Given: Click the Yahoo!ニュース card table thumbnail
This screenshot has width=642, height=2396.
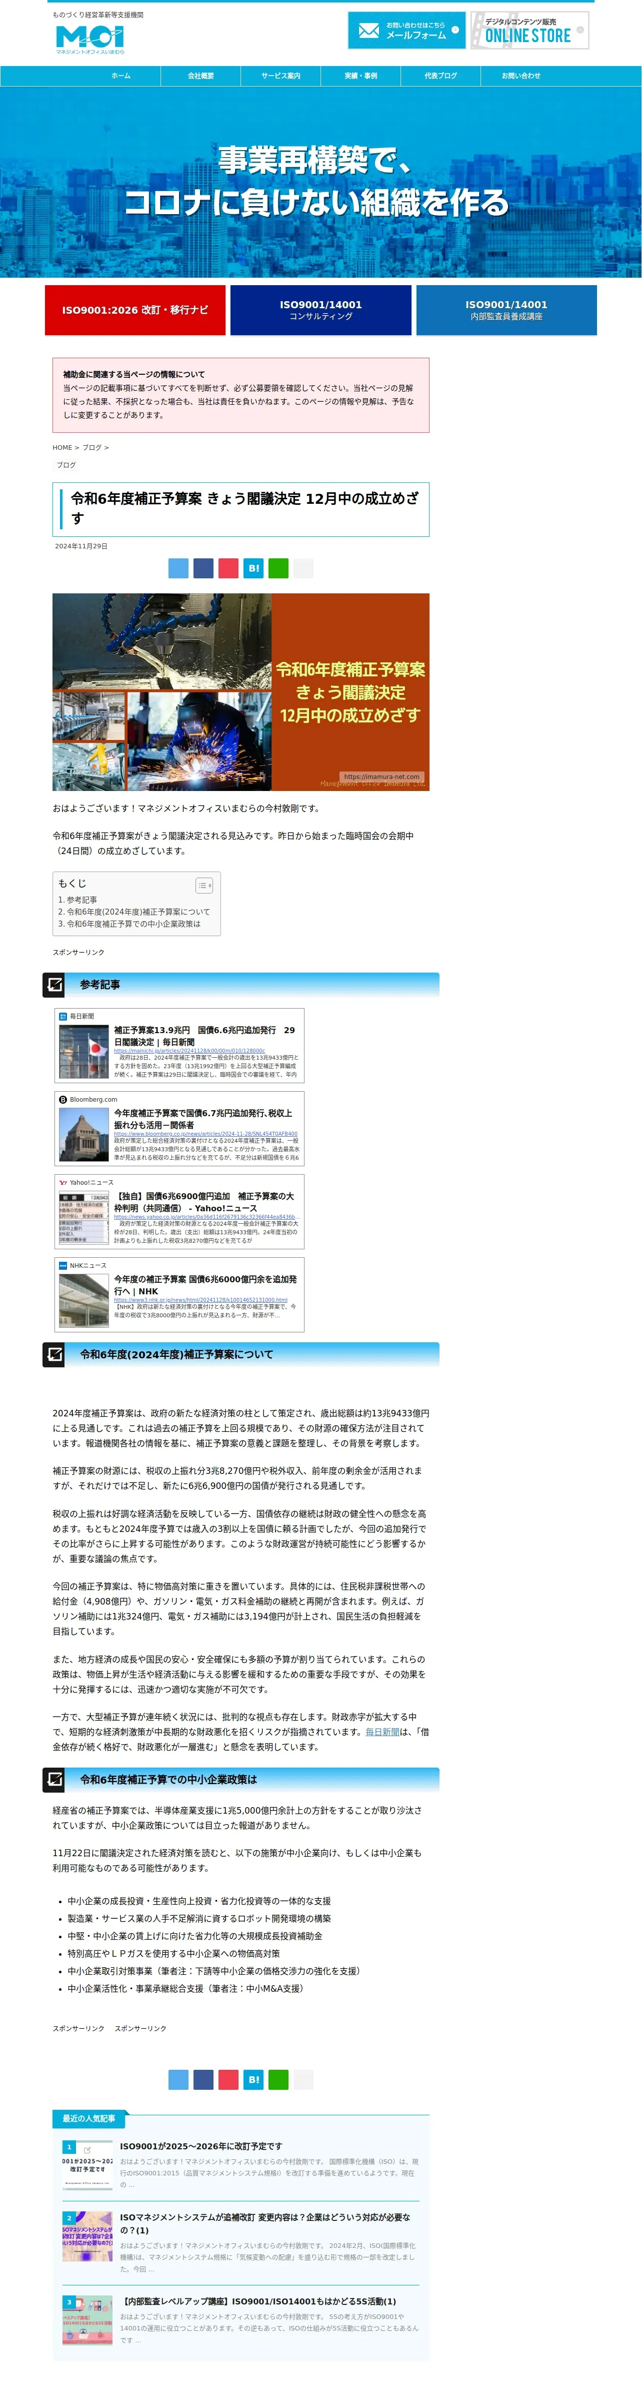Looking at the screenshot, I should (x=83, y=1218).
